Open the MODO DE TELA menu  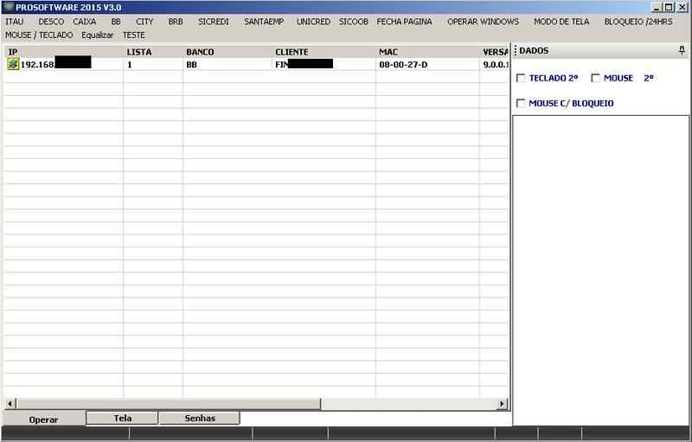coord(561,22)
